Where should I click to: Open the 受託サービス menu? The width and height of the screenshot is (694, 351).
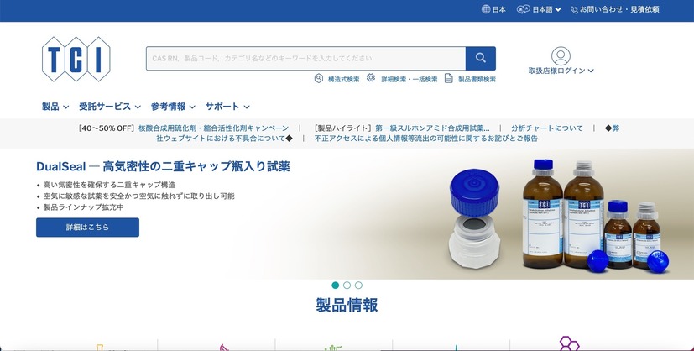click(x=110, y=107)
